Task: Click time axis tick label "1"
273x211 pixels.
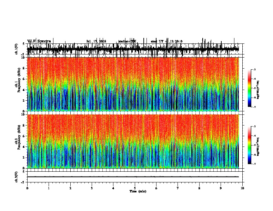Action: tap(49, 188)
